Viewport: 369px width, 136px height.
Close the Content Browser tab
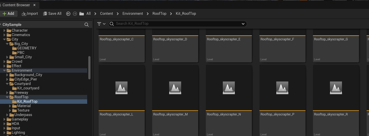pyautogui.click(x=34, y=5)
